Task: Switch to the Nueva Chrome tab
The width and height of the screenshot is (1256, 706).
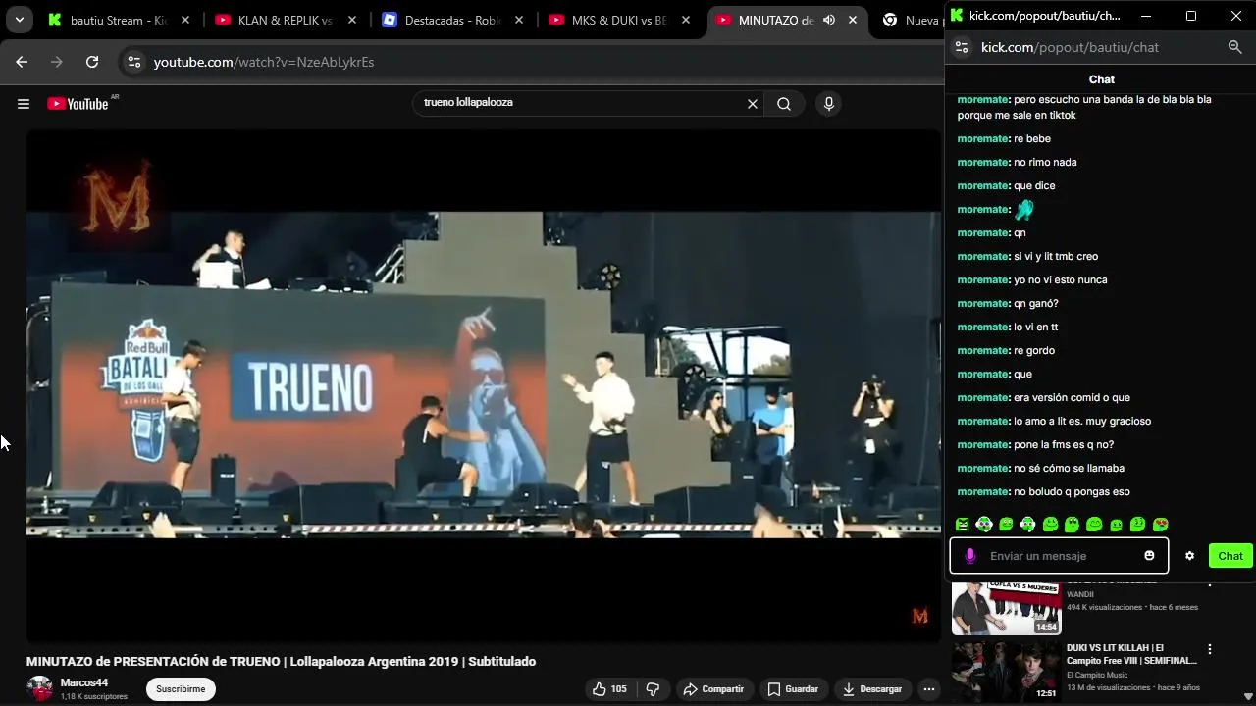Action: (x=912, y=20)
